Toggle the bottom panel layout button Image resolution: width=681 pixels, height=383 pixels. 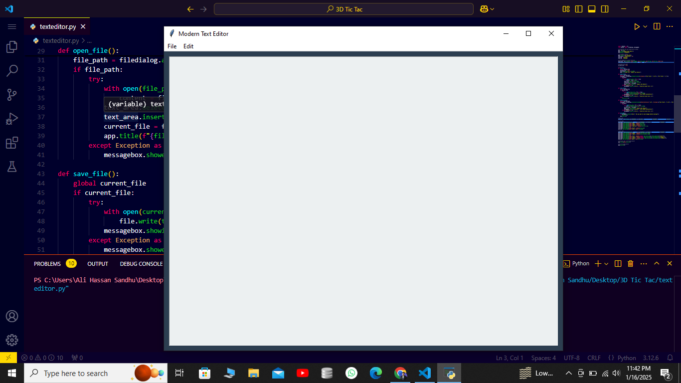coord(592,9)
